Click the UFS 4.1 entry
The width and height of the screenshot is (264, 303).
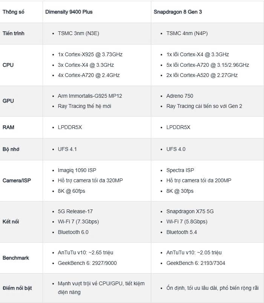point(67,149)
